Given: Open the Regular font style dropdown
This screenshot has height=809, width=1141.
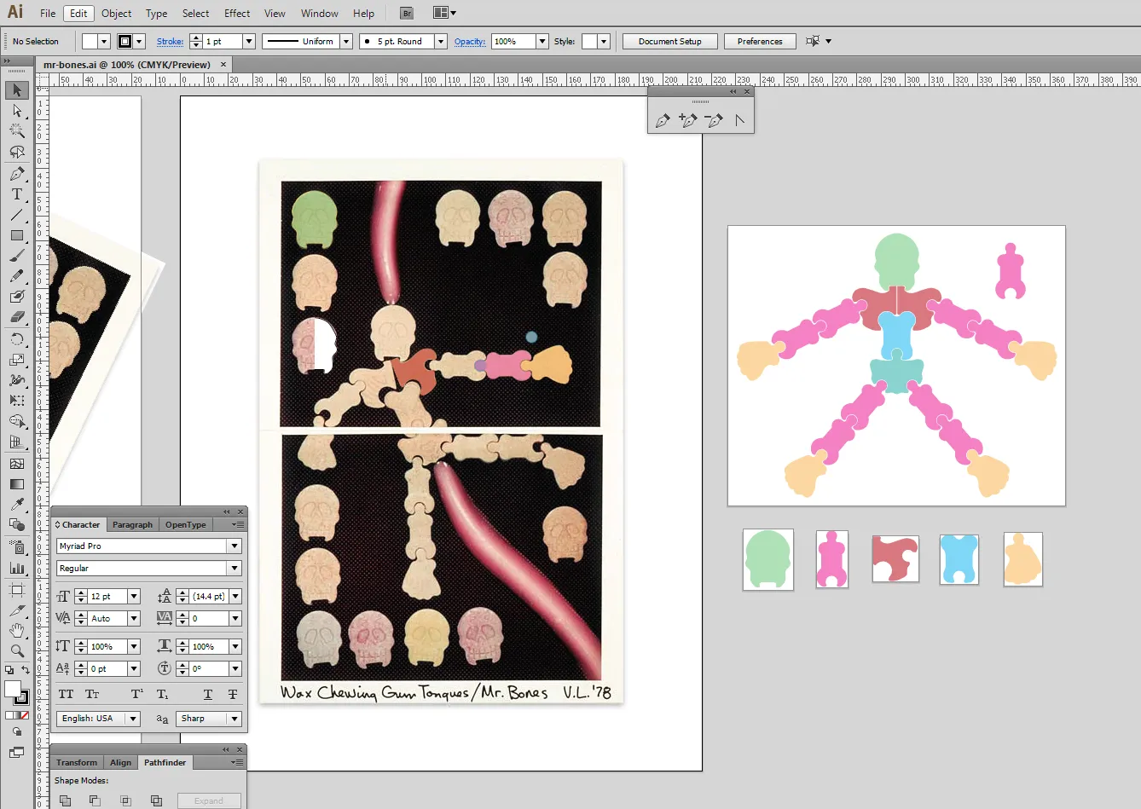Looking at the screenshot, I should coord(235,569).
